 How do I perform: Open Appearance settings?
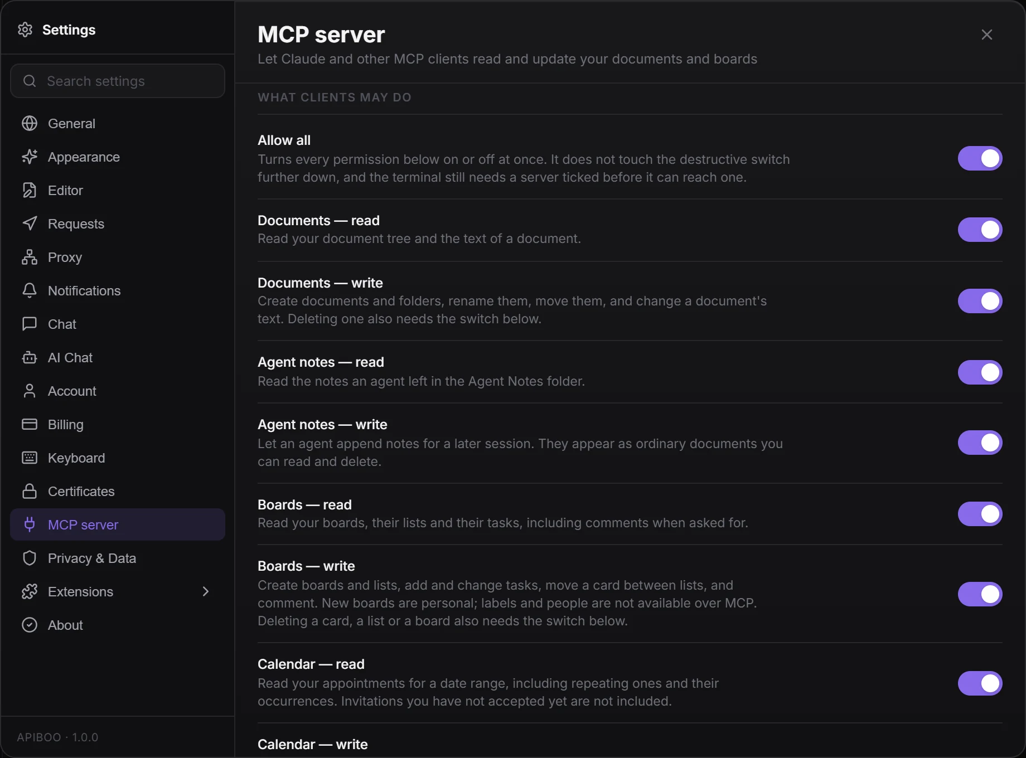coord(118,157)
